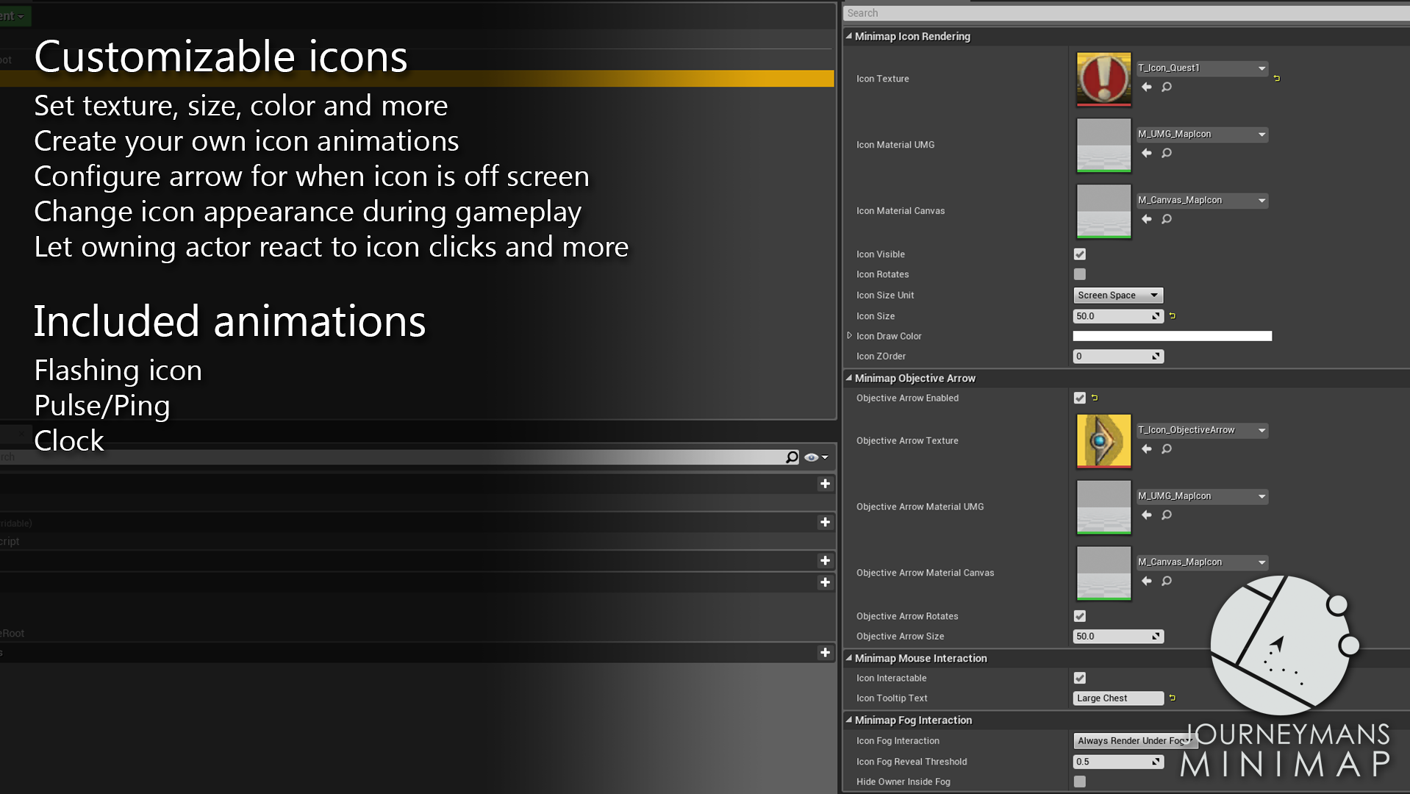Screen dimensions: 1410x794
Task: Disable Objective Arrow Enabled checkbox
Action: tap(1080, 398)
